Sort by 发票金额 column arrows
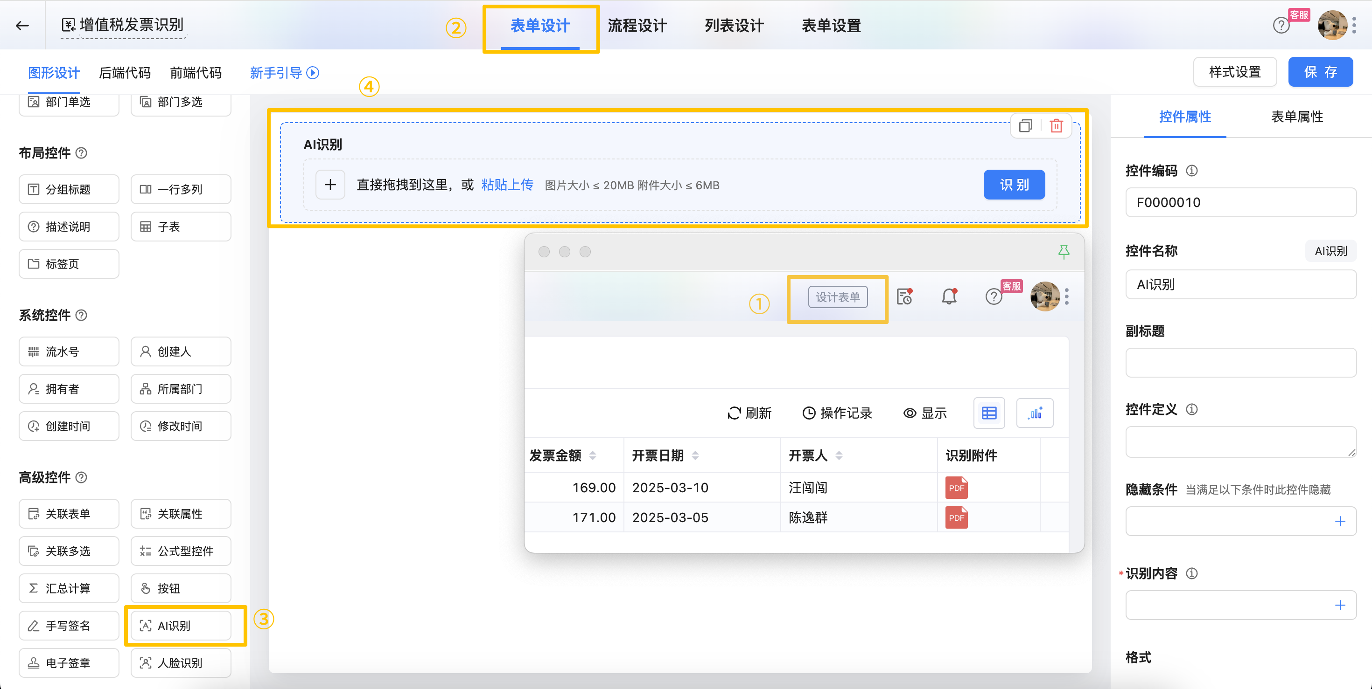 click(593, 455)
